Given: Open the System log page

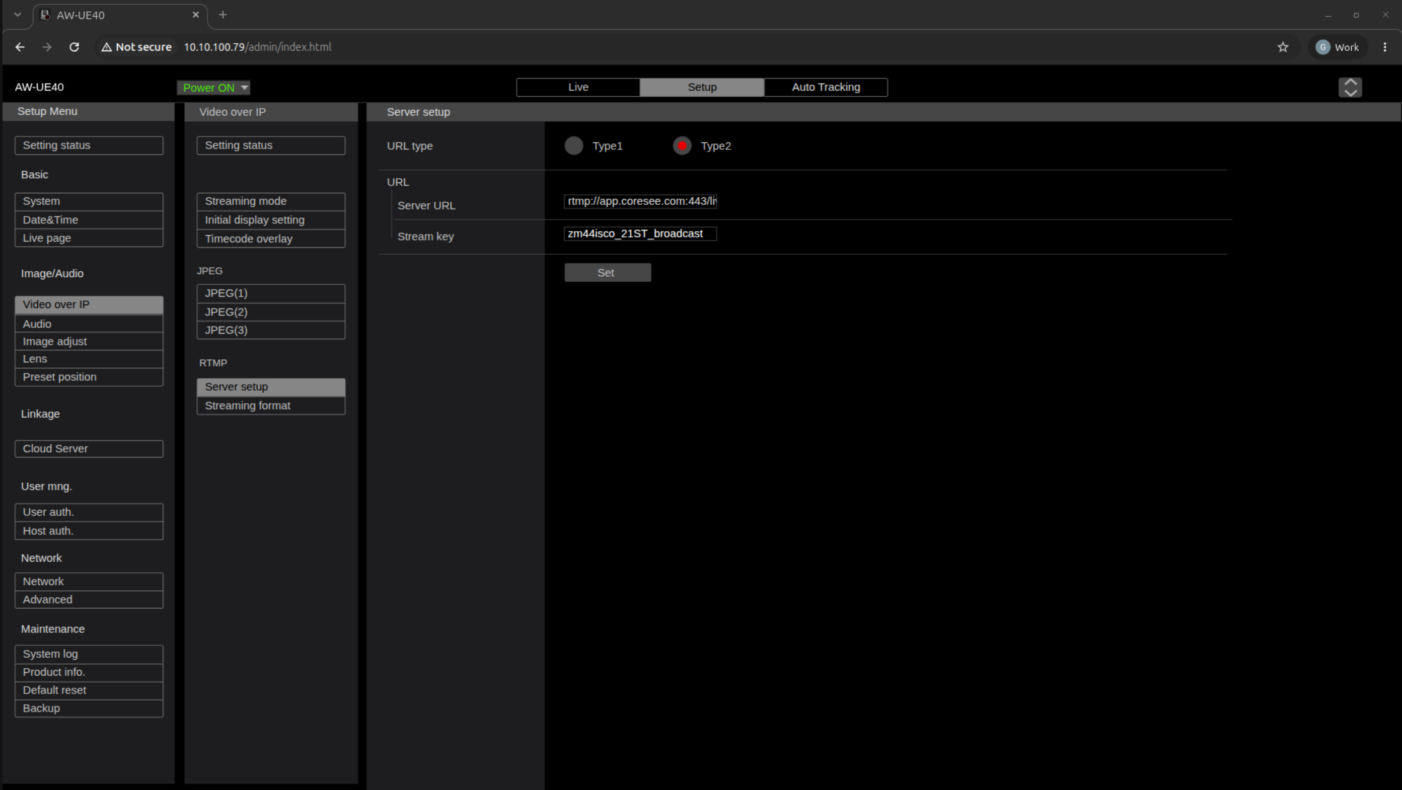Looking at the screenshot, I should pyautogui.click(x=89, y=654).
